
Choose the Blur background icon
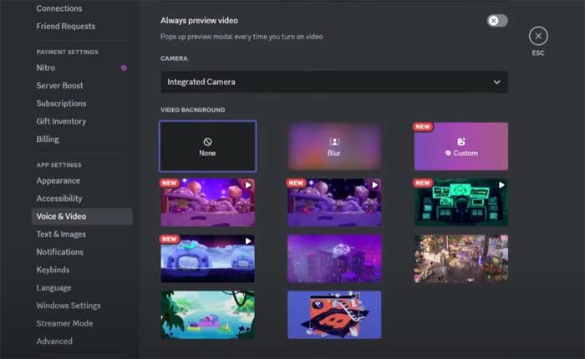click(x=334, y=142)
